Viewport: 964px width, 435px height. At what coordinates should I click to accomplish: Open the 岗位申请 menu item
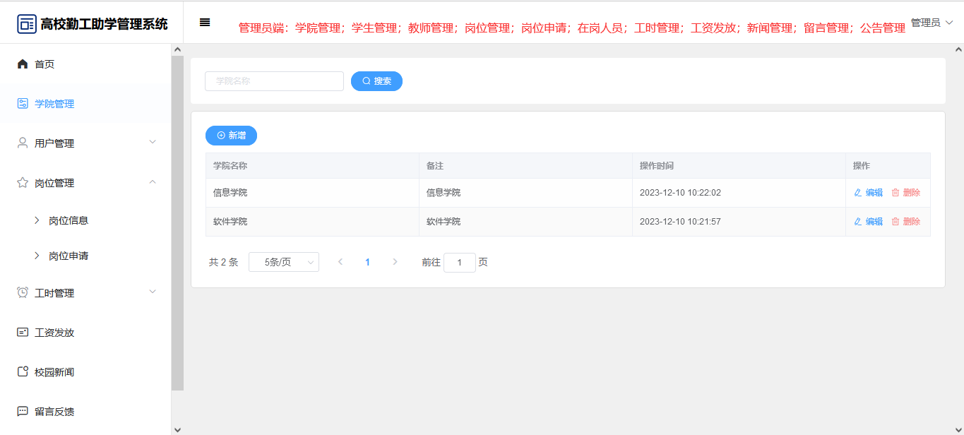pyautogui.click(x=69, y=256)
